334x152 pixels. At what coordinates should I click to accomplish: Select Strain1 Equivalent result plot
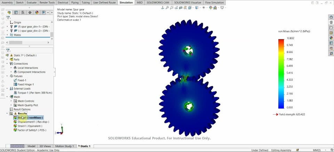click(x=28, y=126)
